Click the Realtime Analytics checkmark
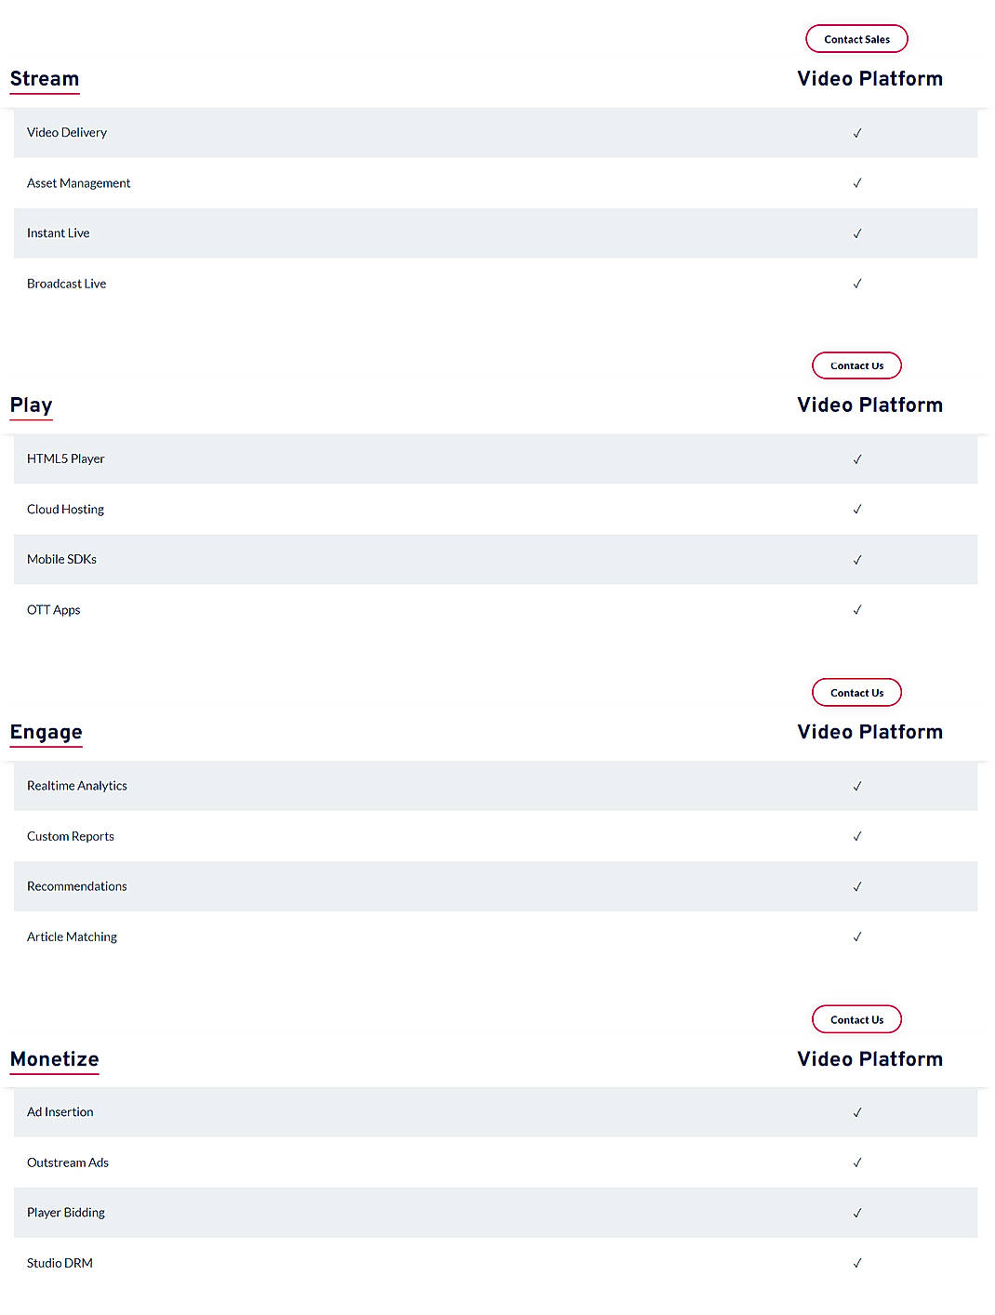Screen dimensions: 995x1315 [x=856, y=786]
